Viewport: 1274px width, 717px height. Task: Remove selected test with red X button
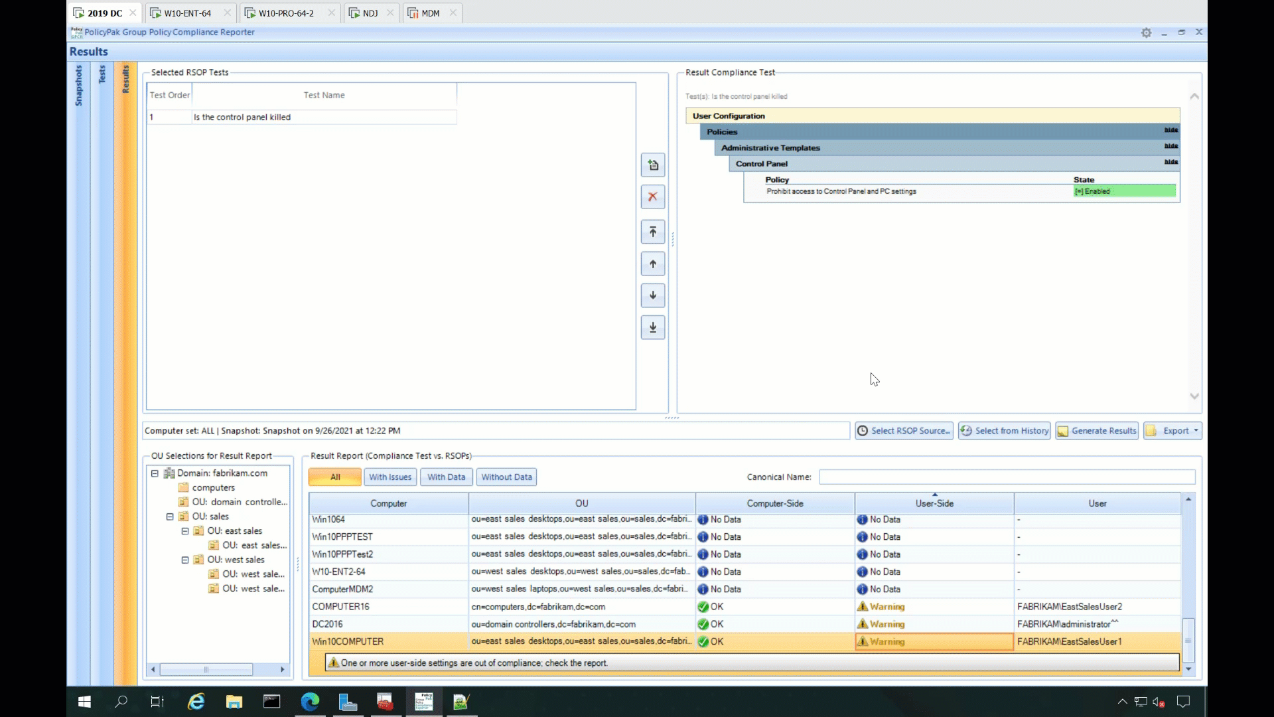653,197
